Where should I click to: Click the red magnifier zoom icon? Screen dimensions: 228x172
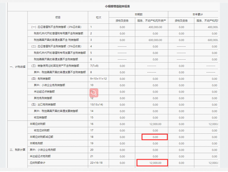click(x=94, y=93)
